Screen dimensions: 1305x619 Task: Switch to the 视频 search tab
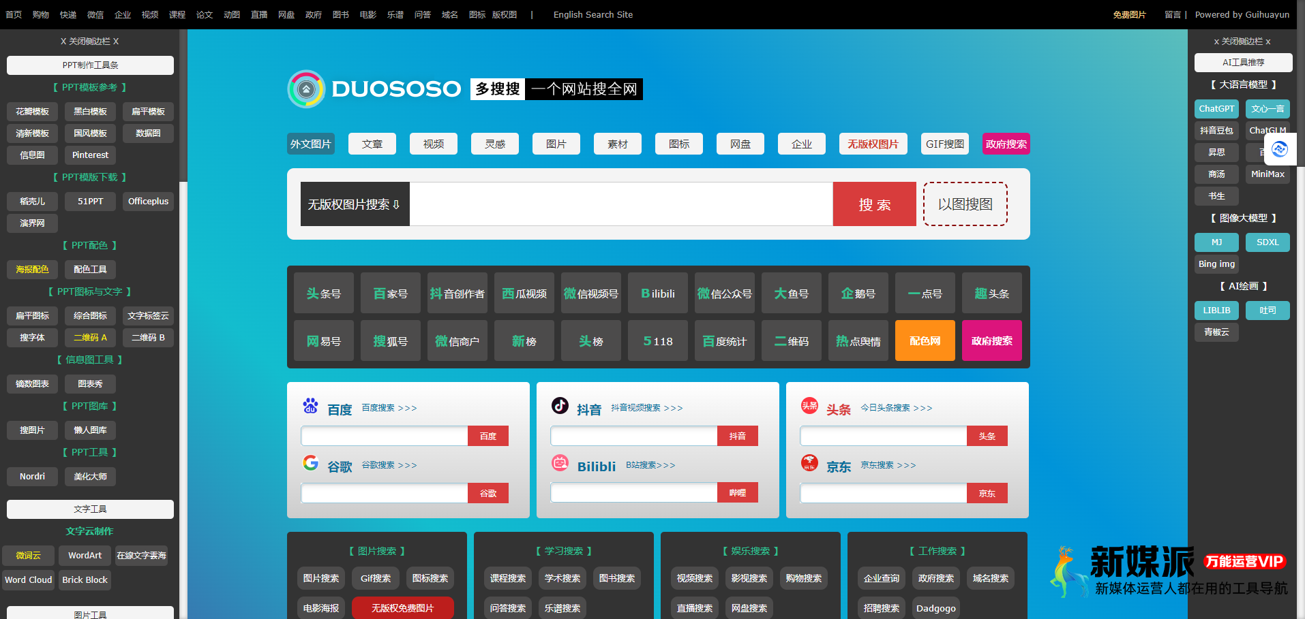pyautogui.click(x=434, y=144)
